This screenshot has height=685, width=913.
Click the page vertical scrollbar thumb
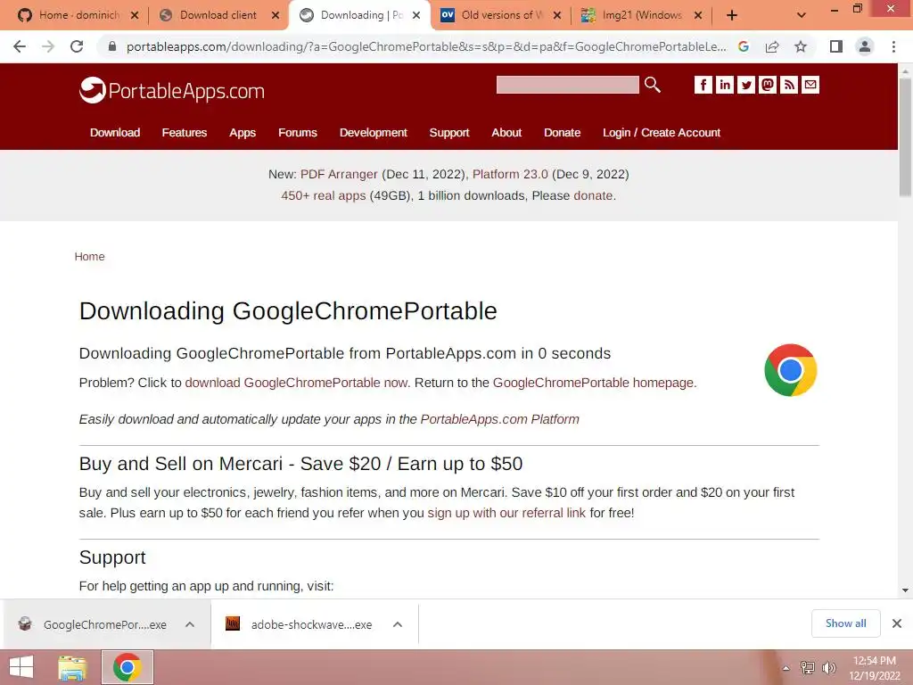[905, 136]
